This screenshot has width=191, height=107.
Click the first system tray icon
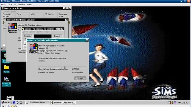click(x=170, y=103)
